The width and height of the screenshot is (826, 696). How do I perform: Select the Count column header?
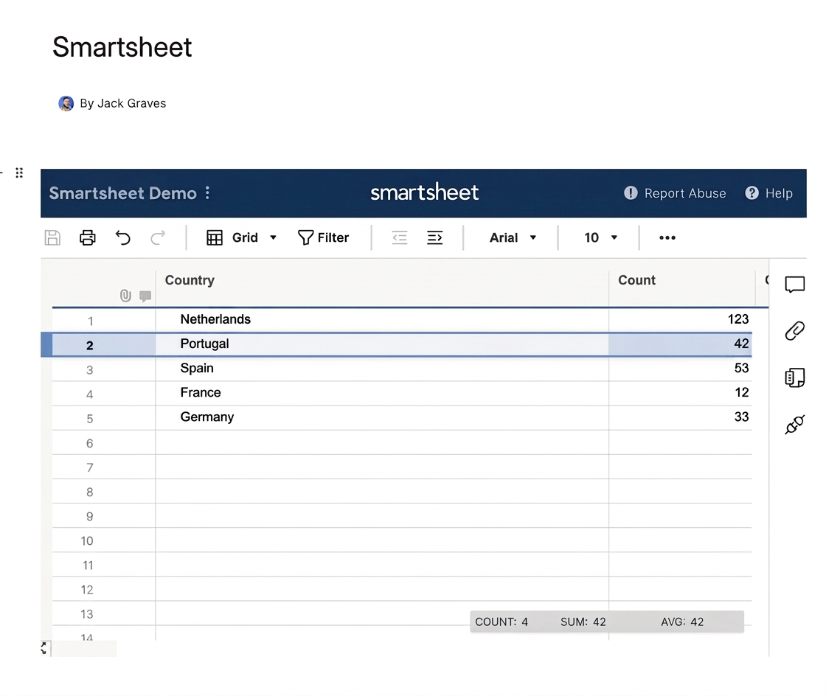(681, 281)
